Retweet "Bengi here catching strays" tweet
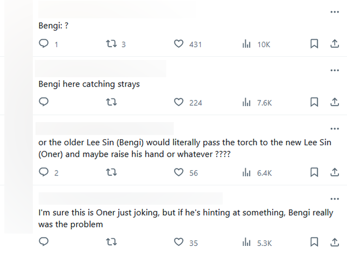Screen dimensions: 347x255 [x=111, y=102]
